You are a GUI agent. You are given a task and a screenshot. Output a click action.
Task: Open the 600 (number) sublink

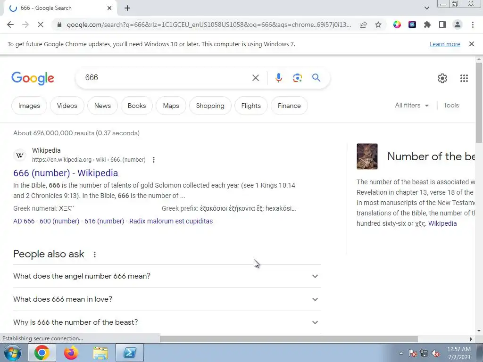(x=59, y=221)
